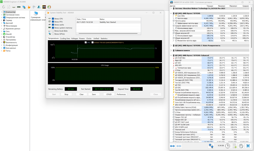Uncheck the Stress FPU checkbox
The image size is (254, 151).
point(53,22)
